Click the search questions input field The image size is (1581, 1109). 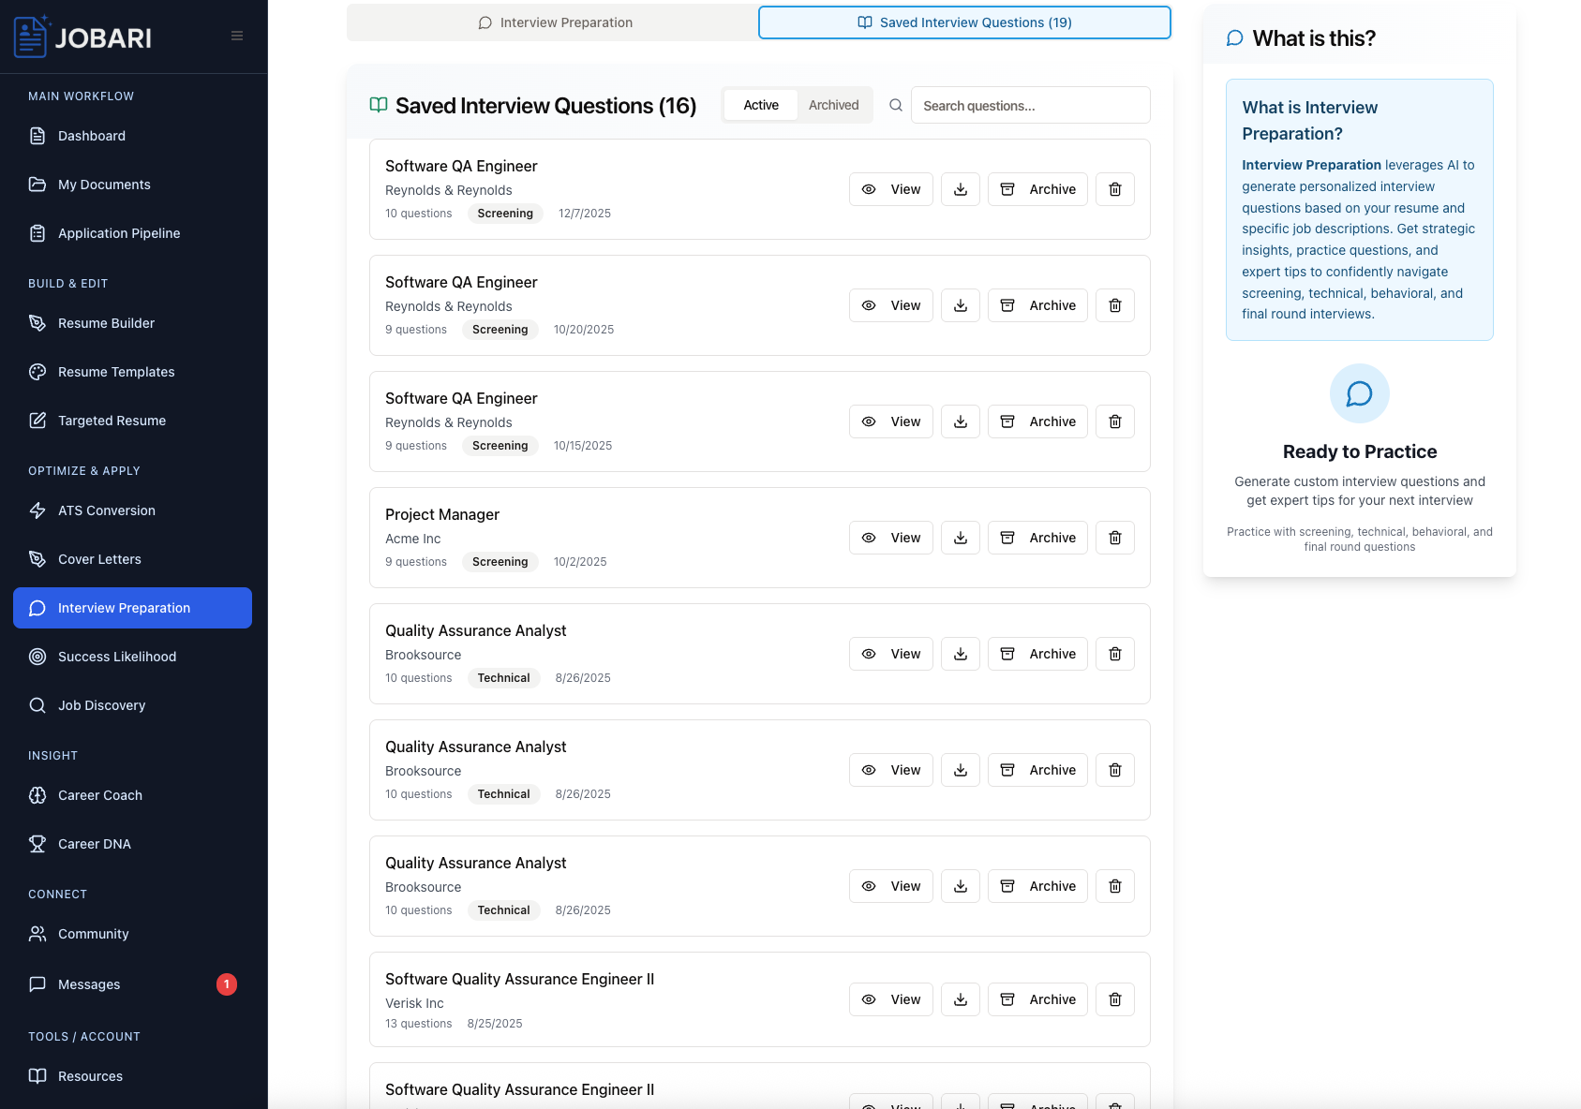1029,105
